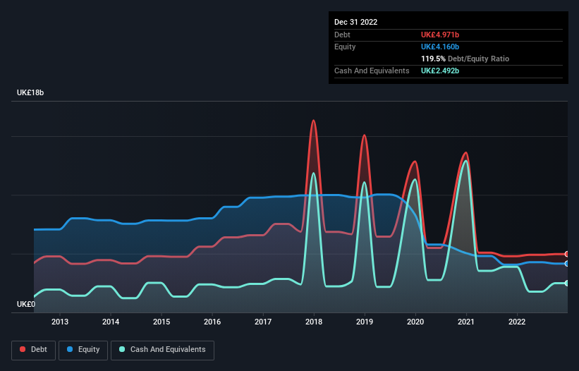The height and width of the screenshot is (371, 579).
Task: Click the tooltip's Equity row label
Action: pyautogui.click(x=345, y=47)
